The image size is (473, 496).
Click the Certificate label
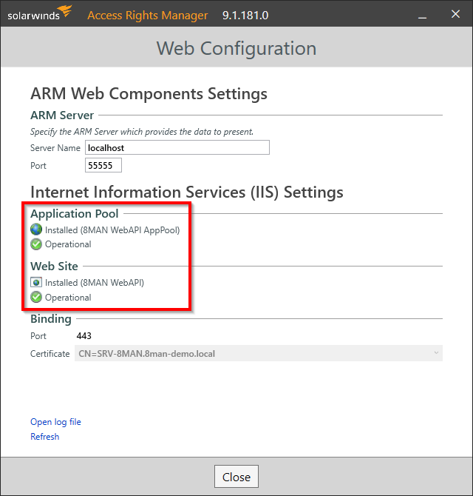coord(50,353)
